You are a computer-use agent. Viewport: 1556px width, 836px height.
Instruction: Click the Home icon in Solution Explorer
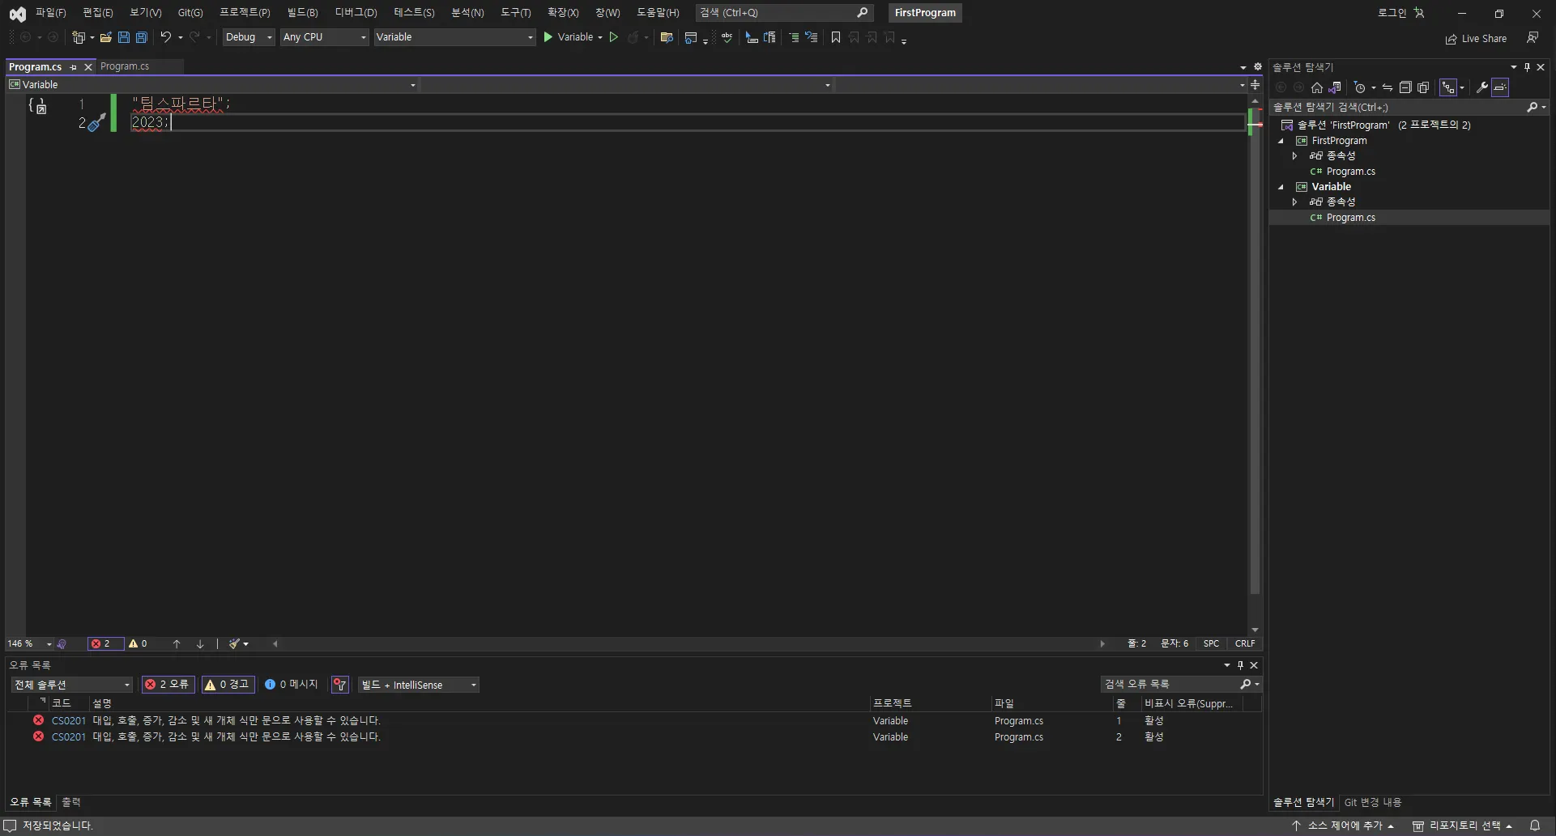click(x=1317, y=87)
